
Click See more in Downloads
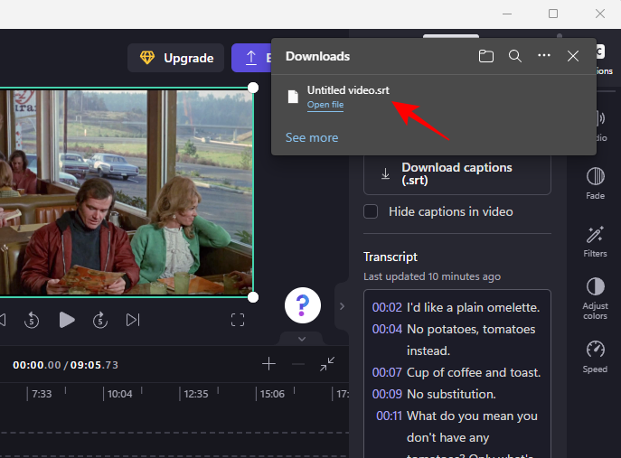(x=312, y=137)
